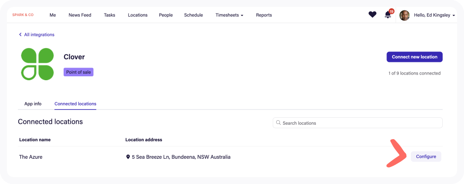
Task: Go back to All integrations
Action: [37, 35]
